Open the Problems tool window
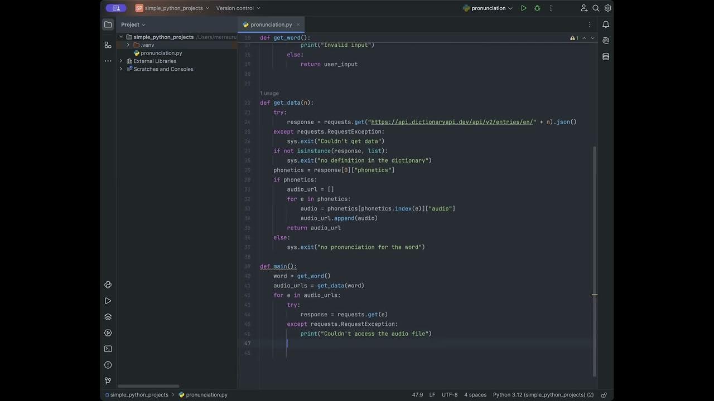Screen dimensions: 714x401 coord(108,365)
